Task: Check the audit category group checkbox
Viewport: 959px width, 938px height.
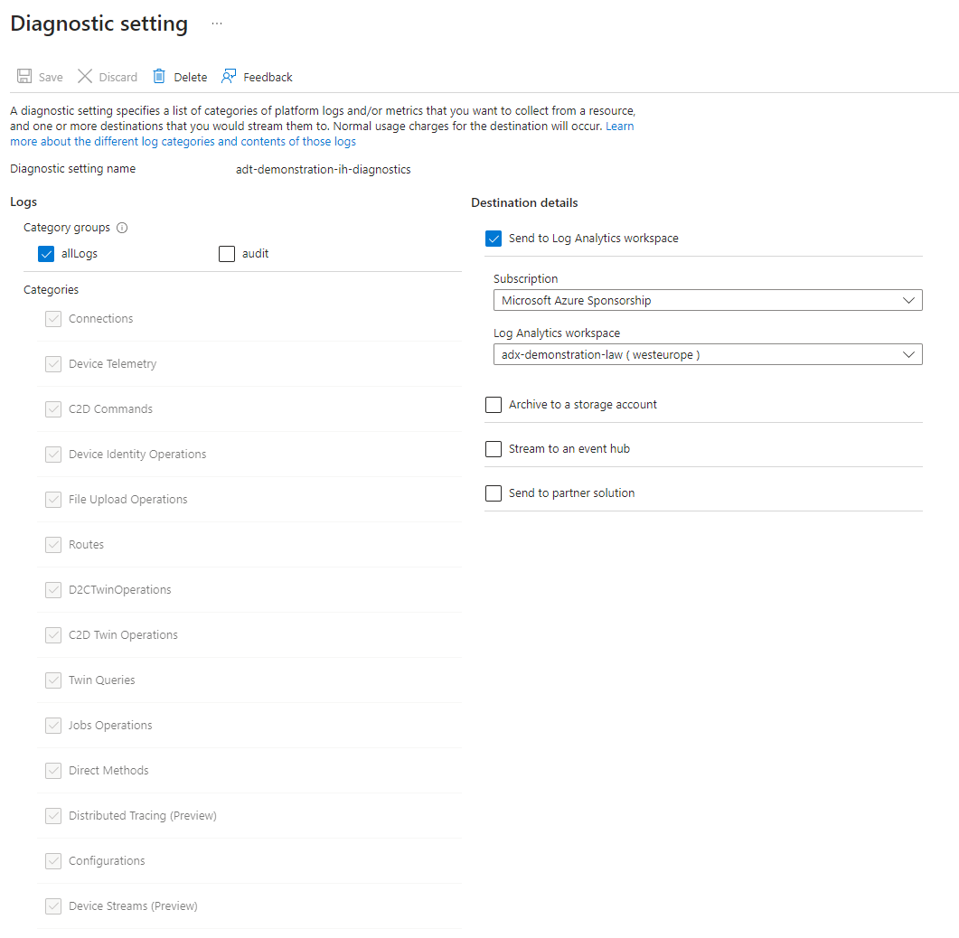Action: click(x=227, y=254)
